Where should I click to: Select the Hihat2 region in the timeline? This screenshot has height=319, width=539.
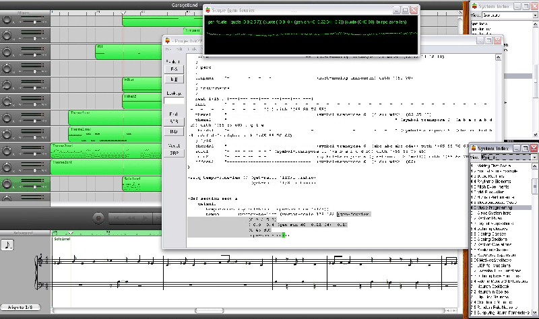[x=142, y=101]
